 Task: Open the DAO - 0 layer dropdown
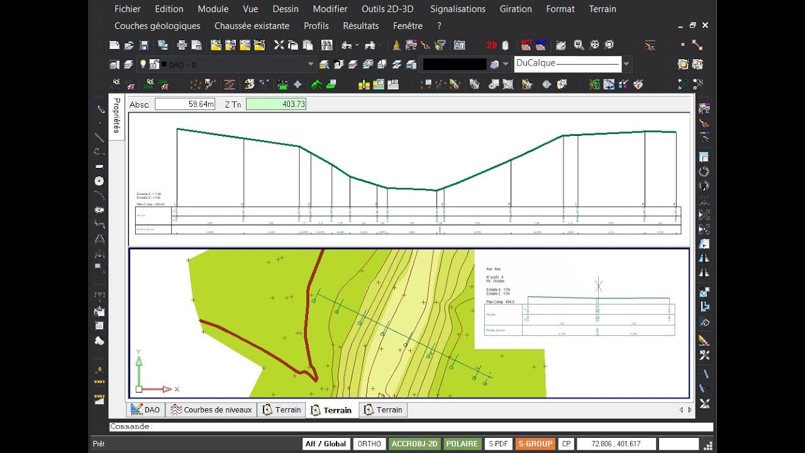point(311,64)
